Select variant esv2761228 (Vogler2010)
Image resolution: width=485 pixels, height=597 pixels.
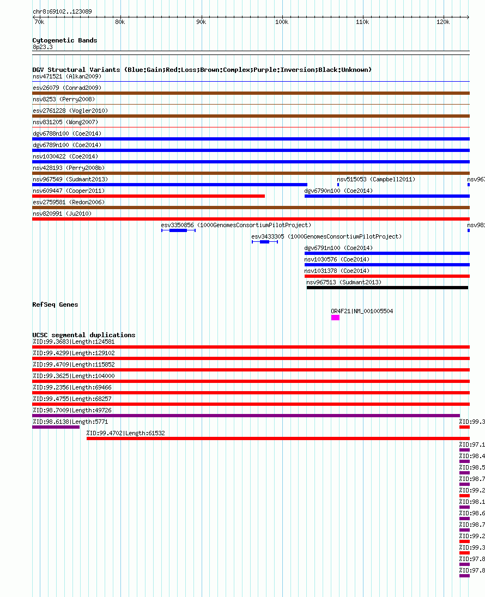70,111
